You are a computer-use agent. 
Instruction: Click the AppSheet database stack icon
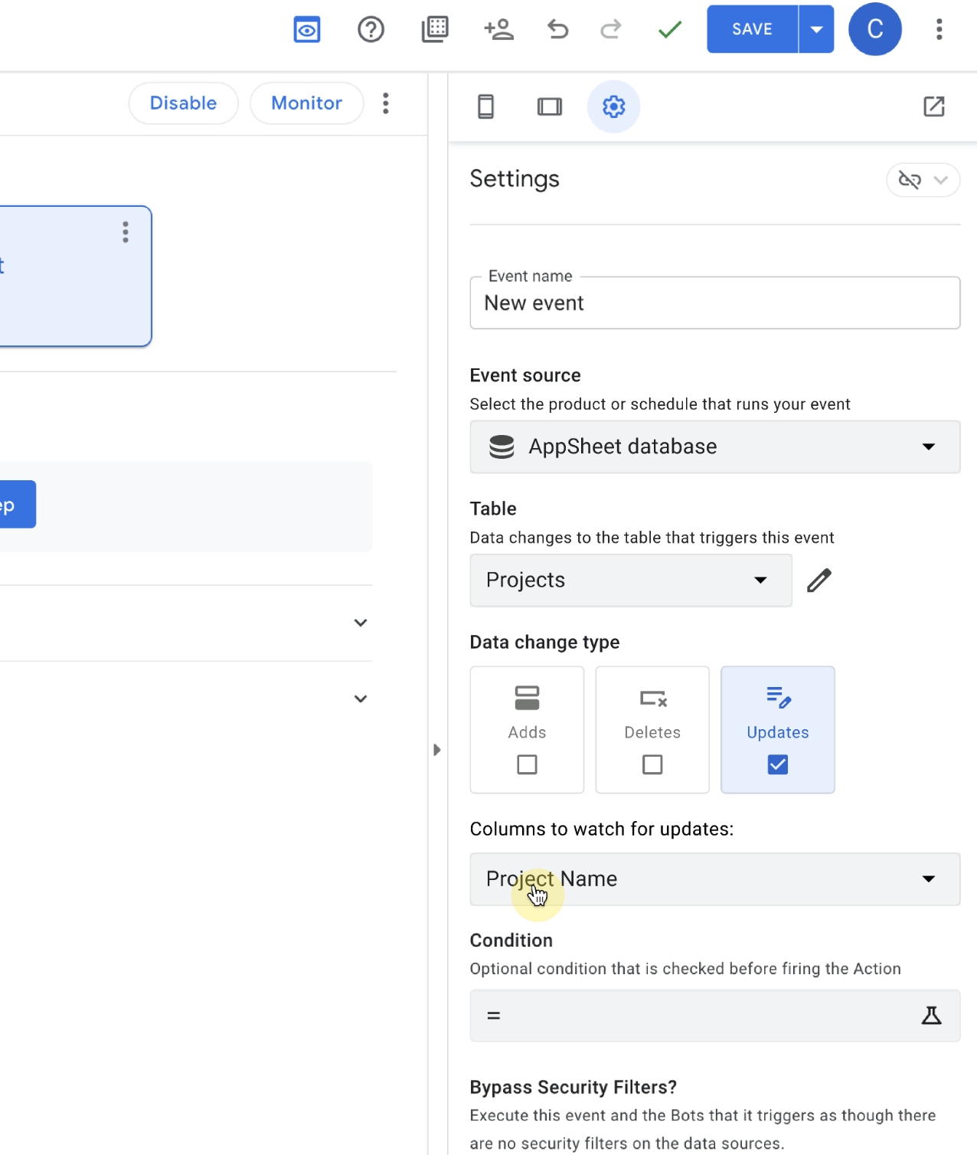pyautogui.click(x=502, y=447)
